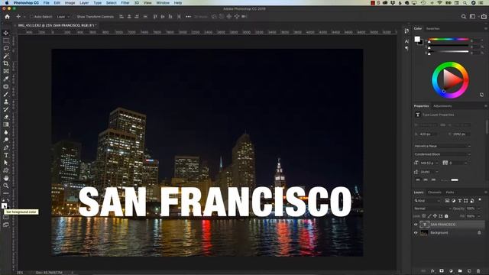Open the Kind filter dropdown
The image size is (489, 275).
[x=428, y=200]
